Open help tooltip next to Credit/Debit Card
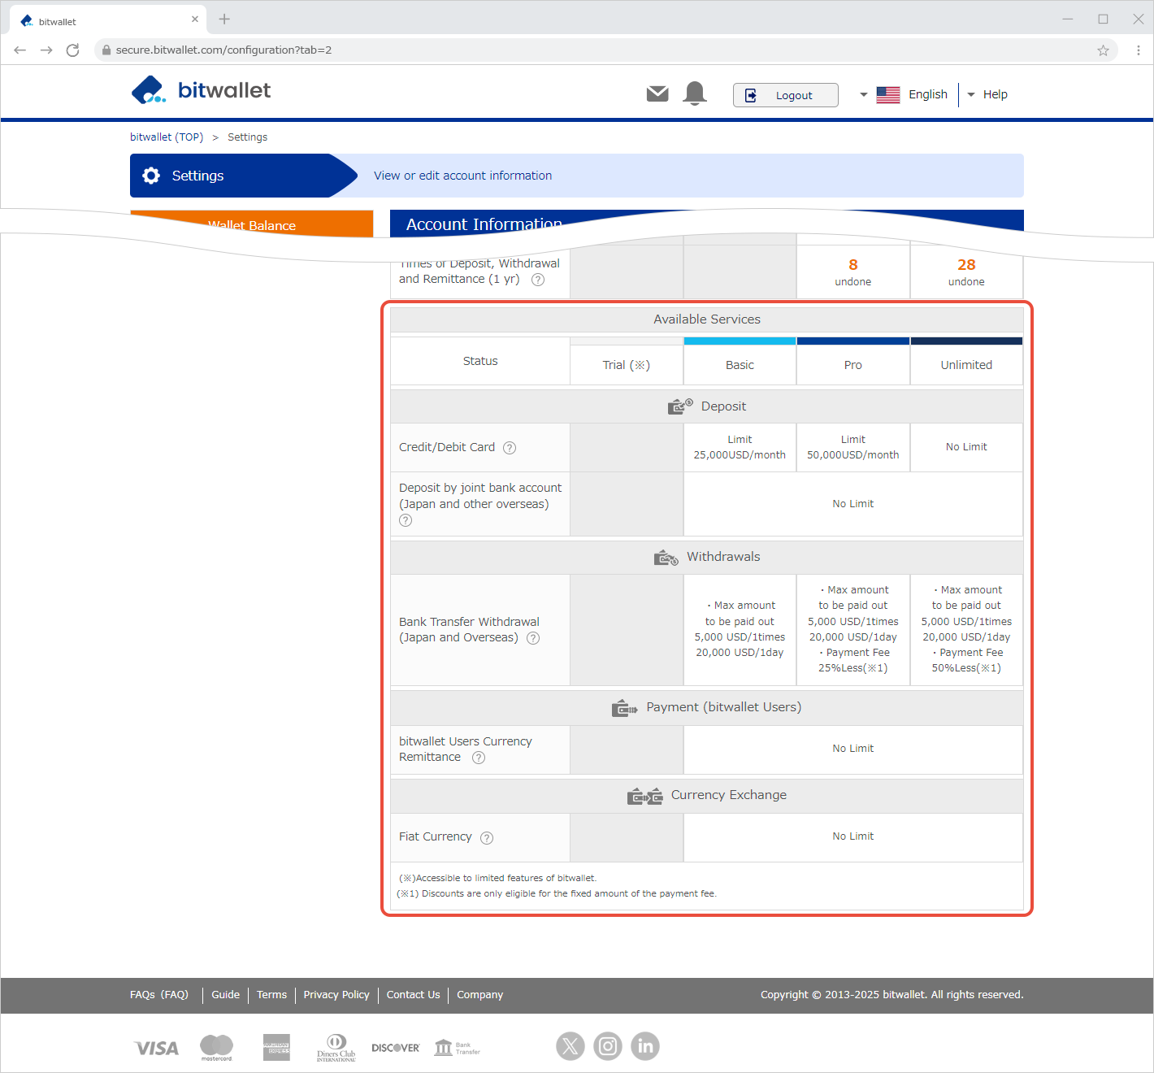The image size is (1154, 1073). coord(510,448)
